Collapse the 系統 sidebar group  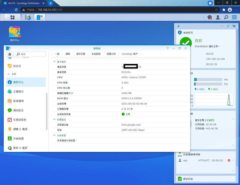point(9,74)
